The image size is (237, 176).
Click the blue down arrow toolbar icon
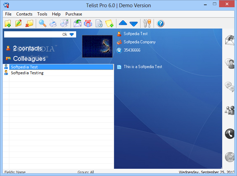[x=134, y=24]
